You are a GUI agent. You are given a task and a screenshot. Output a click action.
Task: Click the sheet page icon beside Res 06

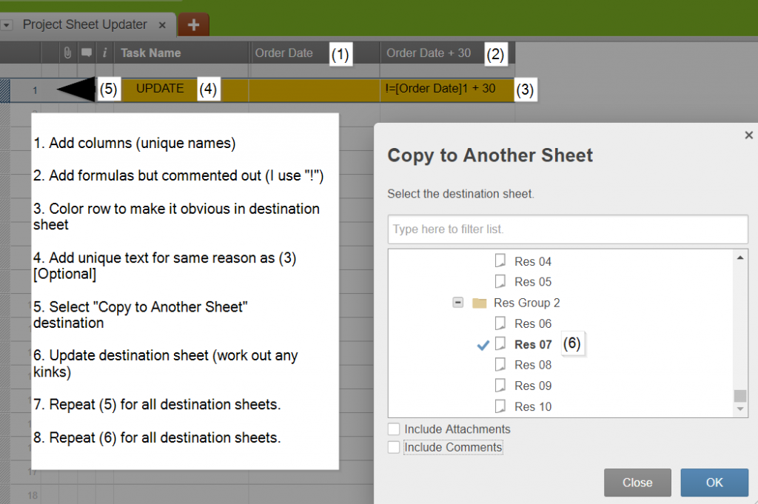500,323
